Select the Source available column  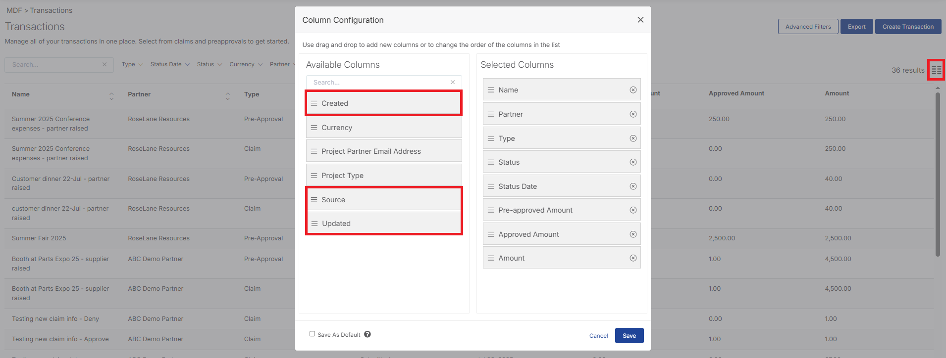pyautogui.click(x=384, y=200)
